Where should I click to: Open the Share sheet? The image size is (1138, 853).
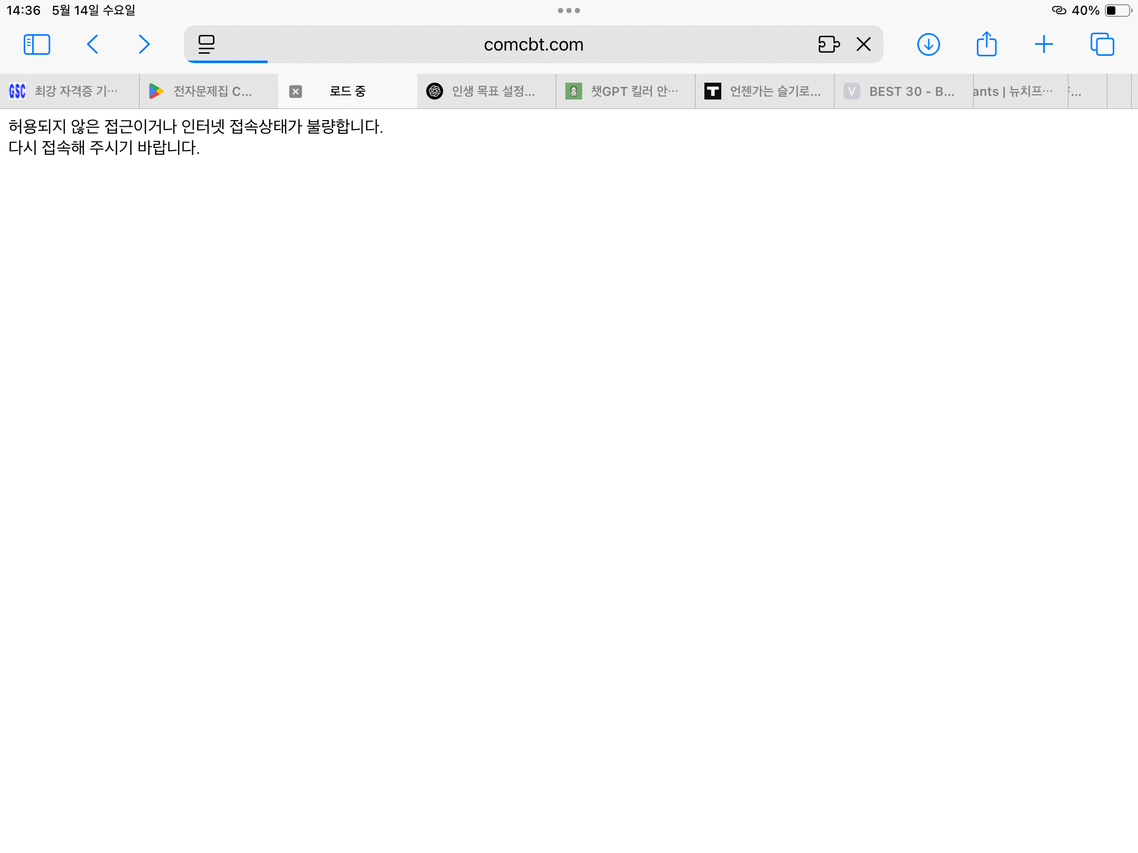coord(986,44)
